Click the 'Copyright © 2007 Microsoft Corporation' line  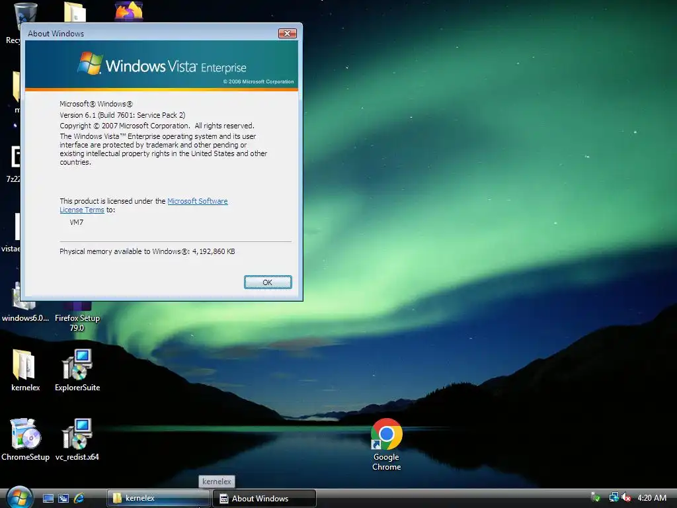click(x=157, y=126)
